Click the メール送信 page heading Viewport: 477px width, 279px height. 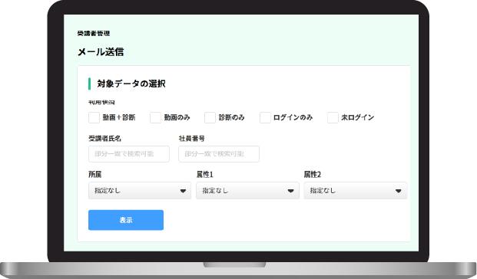(101, 52)
